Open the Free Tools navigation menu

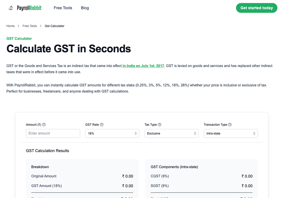pyautogui.click(x=63, y=8)
